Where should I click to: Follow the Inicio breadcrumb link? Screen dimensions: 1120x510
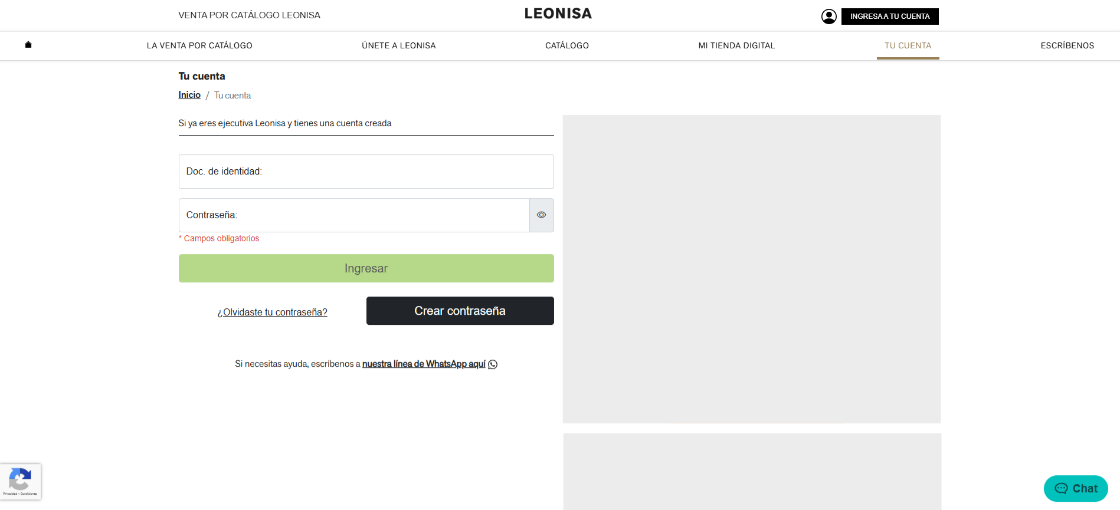(189, 95)
